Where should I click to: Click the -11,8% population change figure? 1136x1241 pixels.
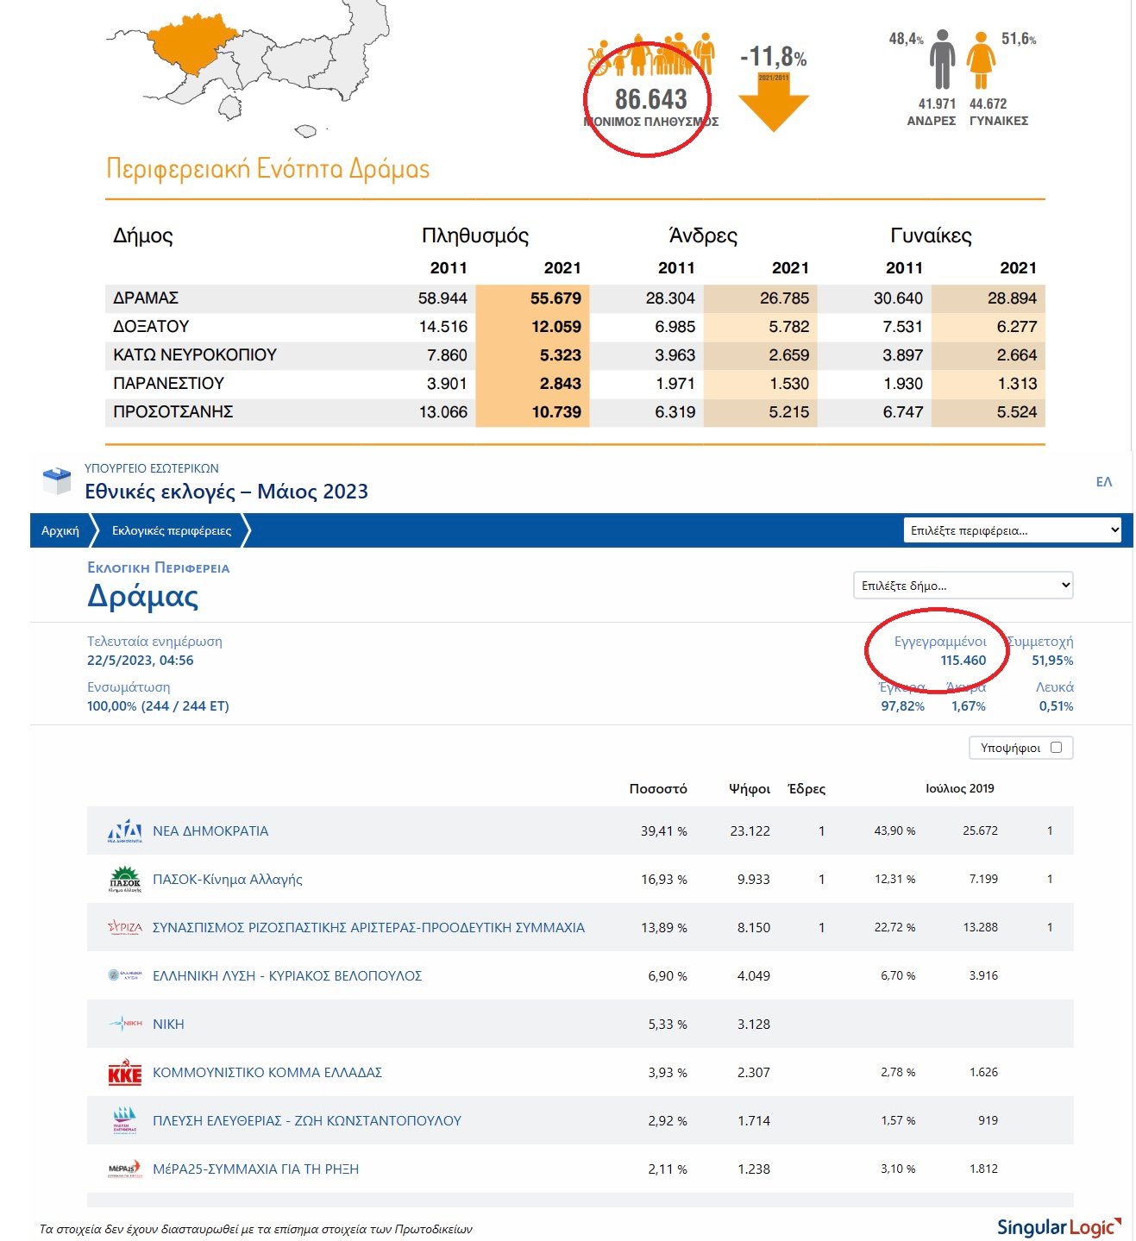(x=774, y=57)
